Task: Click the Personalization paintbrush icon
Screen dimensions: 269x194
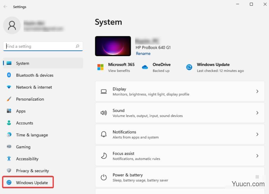Action: click(x=9, y=99)
